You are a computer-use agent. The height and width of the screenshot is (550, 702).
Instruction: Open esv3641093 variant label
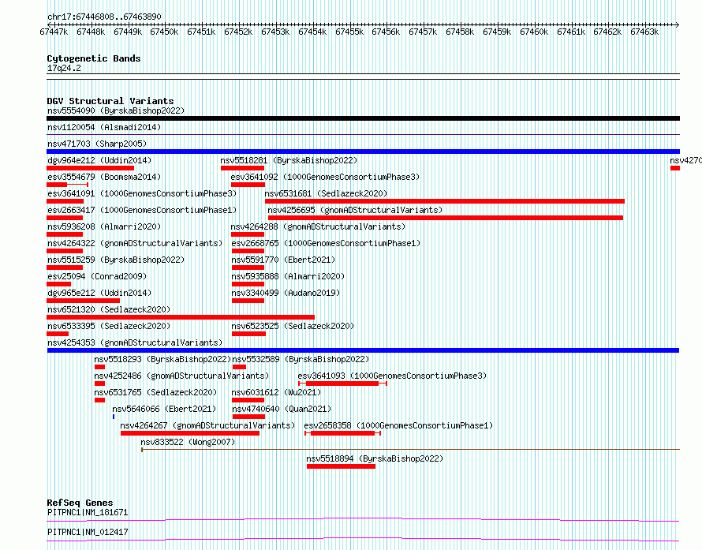(392, 376)
